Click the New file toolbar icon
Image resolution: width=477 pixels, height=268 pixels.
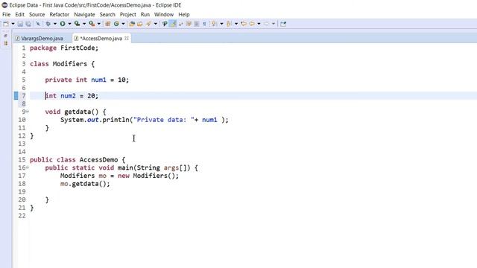click(x=6, y=24)
